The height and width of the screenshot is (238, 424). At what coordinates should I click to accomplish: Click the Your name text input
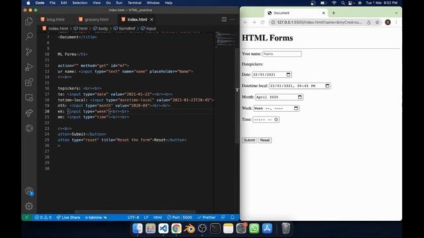282,54
